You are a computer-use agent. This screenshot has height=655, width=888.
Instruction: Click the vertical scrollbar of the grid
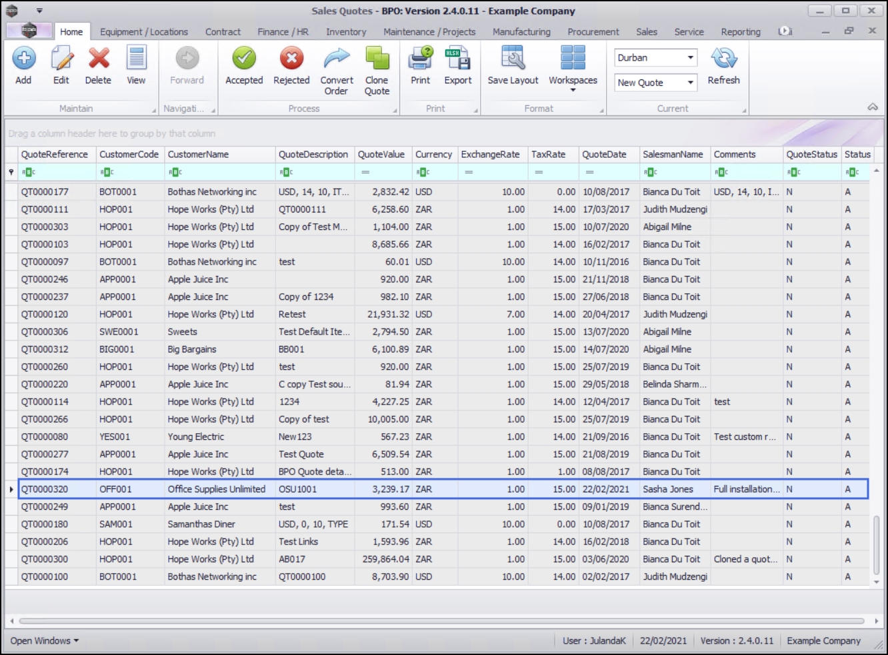(877, 544)
